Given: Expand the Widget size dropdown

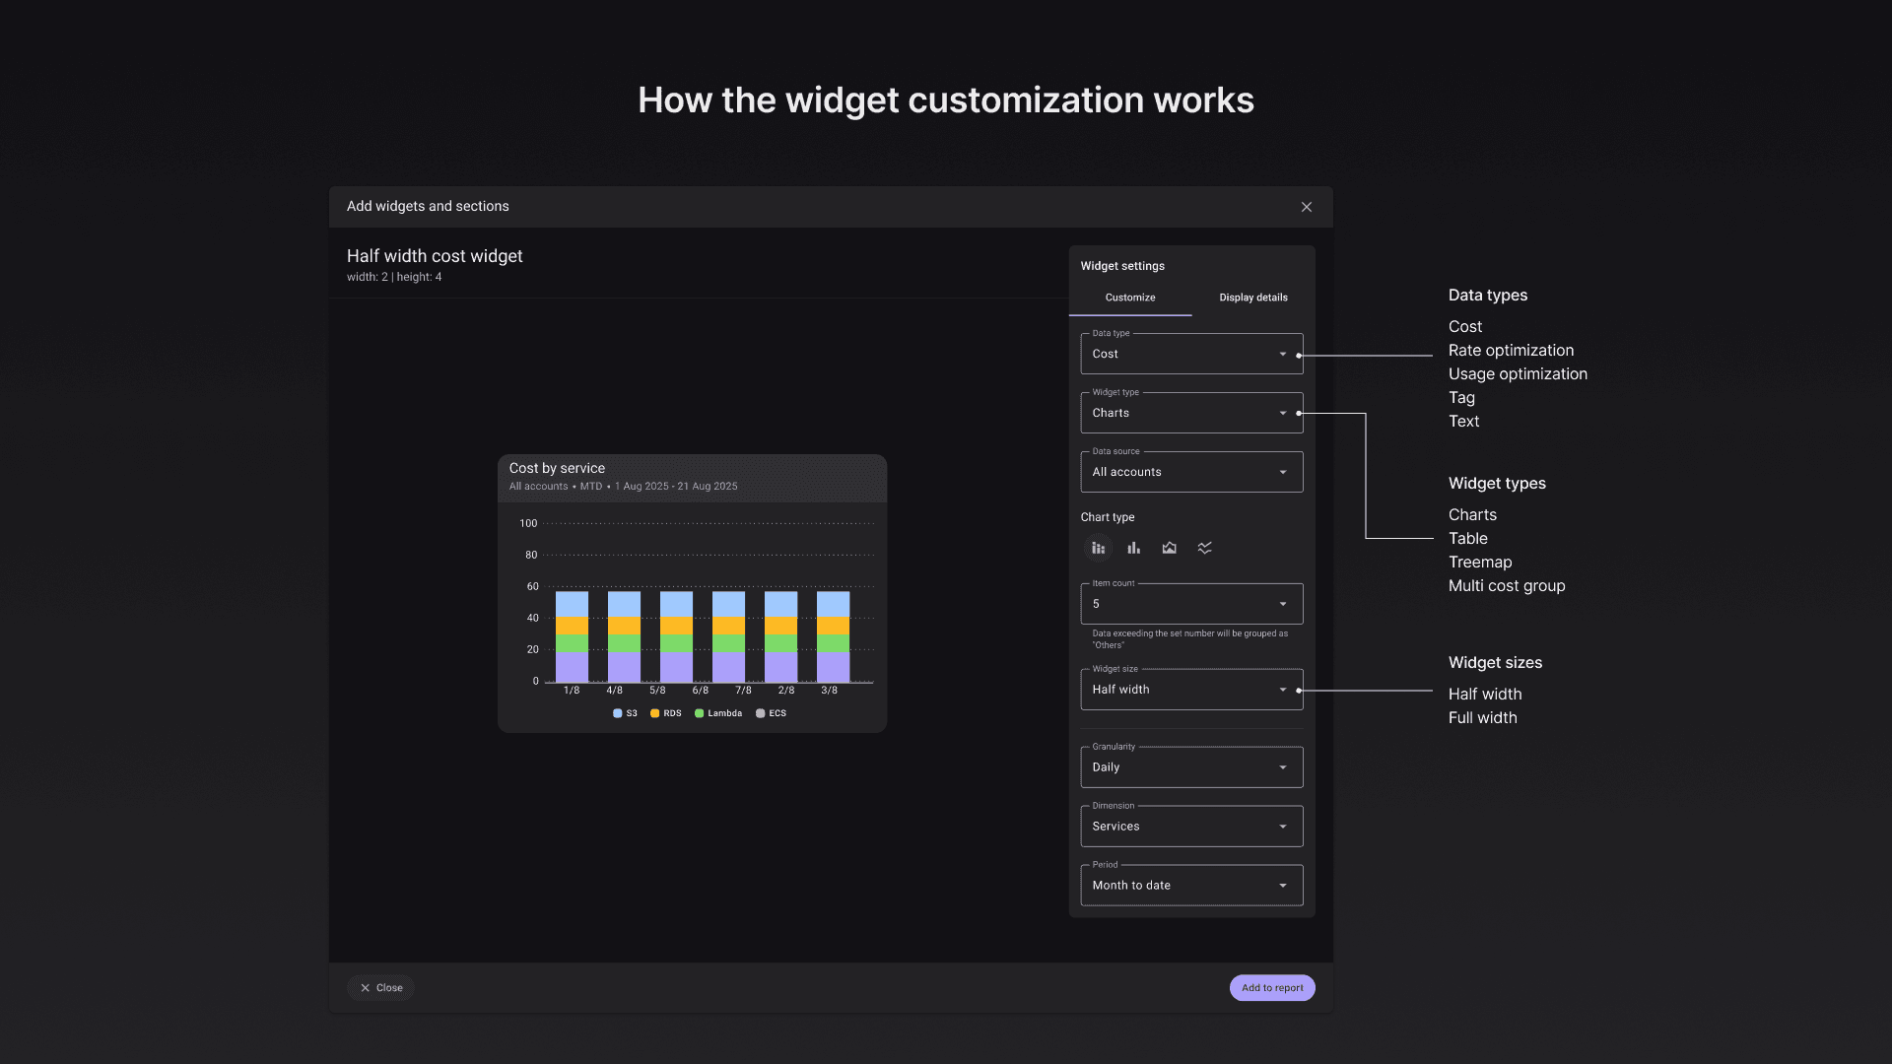Looking at the screenshot, I should pyautogui.click(x=1190, y=690).
